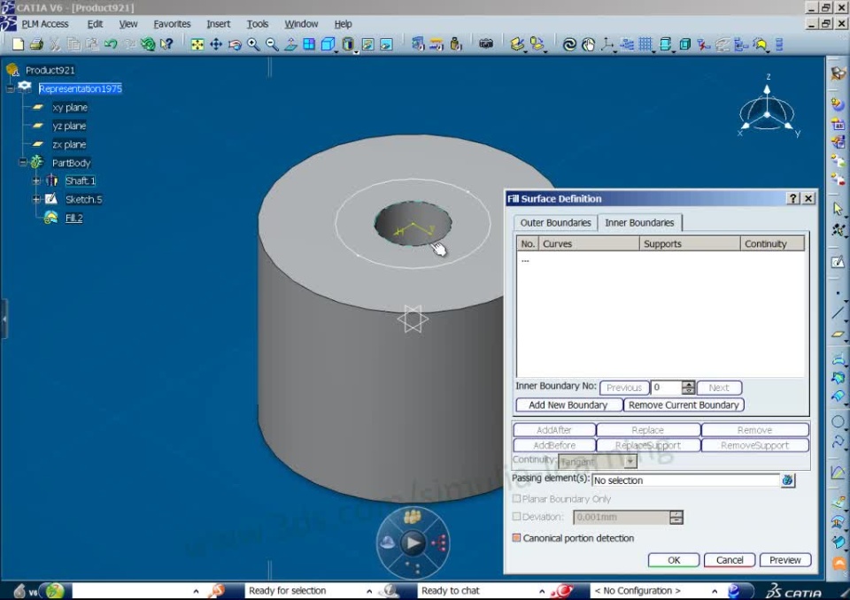Click the Product921 root node
850x600 pixels.
pyautogui.click(x=50, y=70)
